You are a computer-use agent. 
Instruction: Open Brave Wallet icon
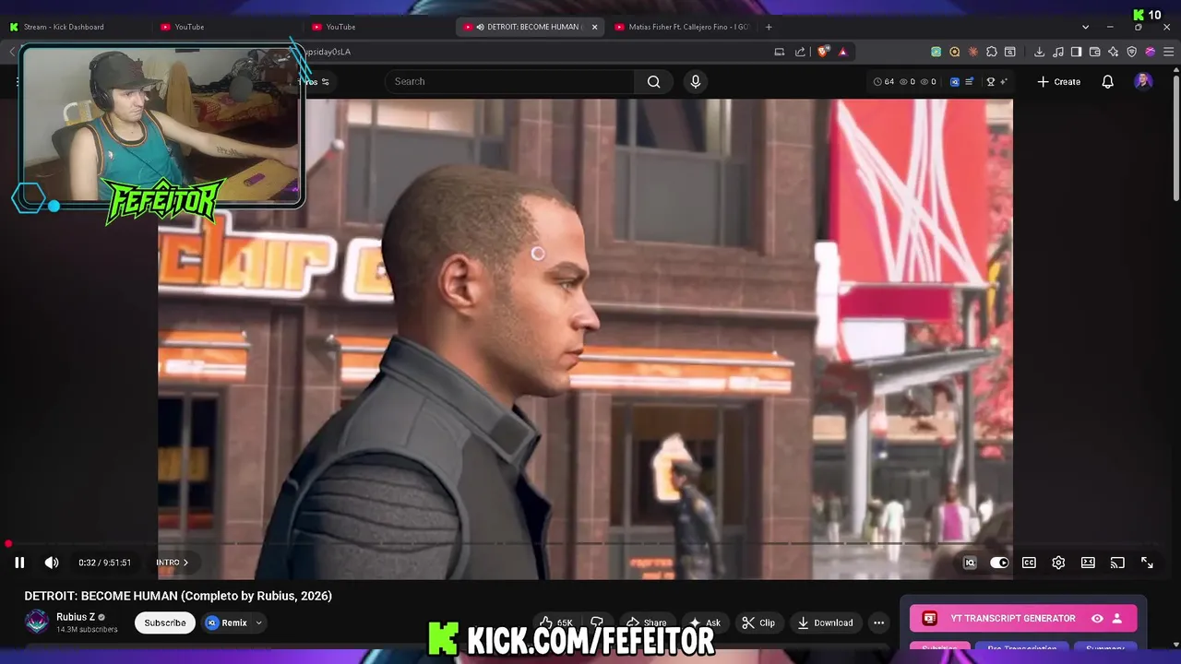click(x=1095, y=52)
